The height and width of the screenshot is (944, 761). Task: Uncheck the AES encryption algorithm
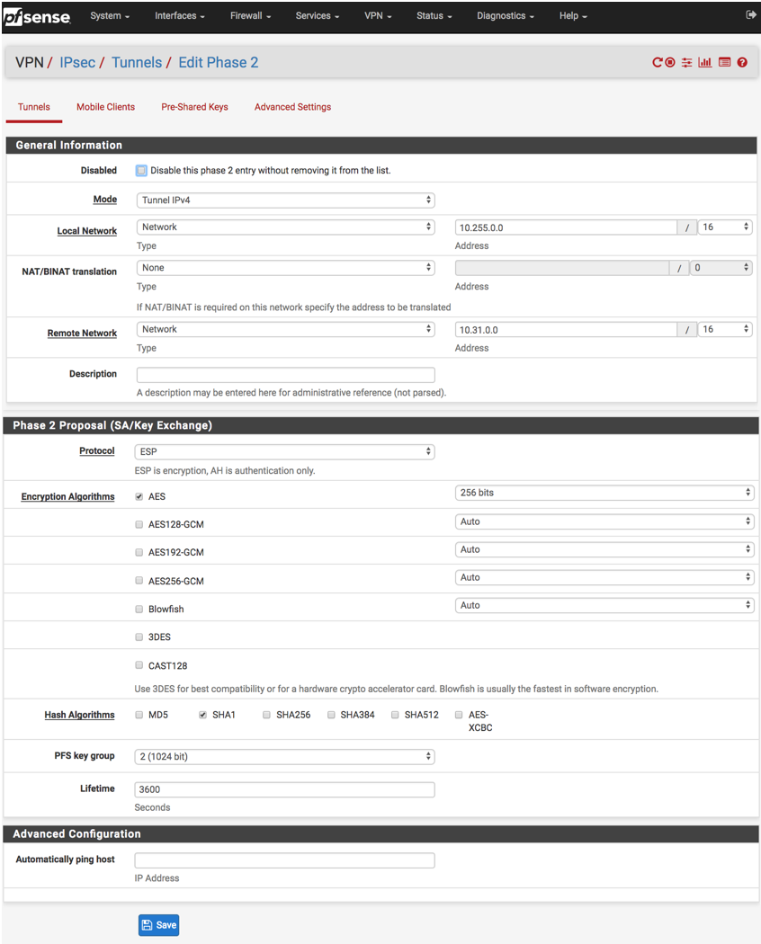[139, 495]
